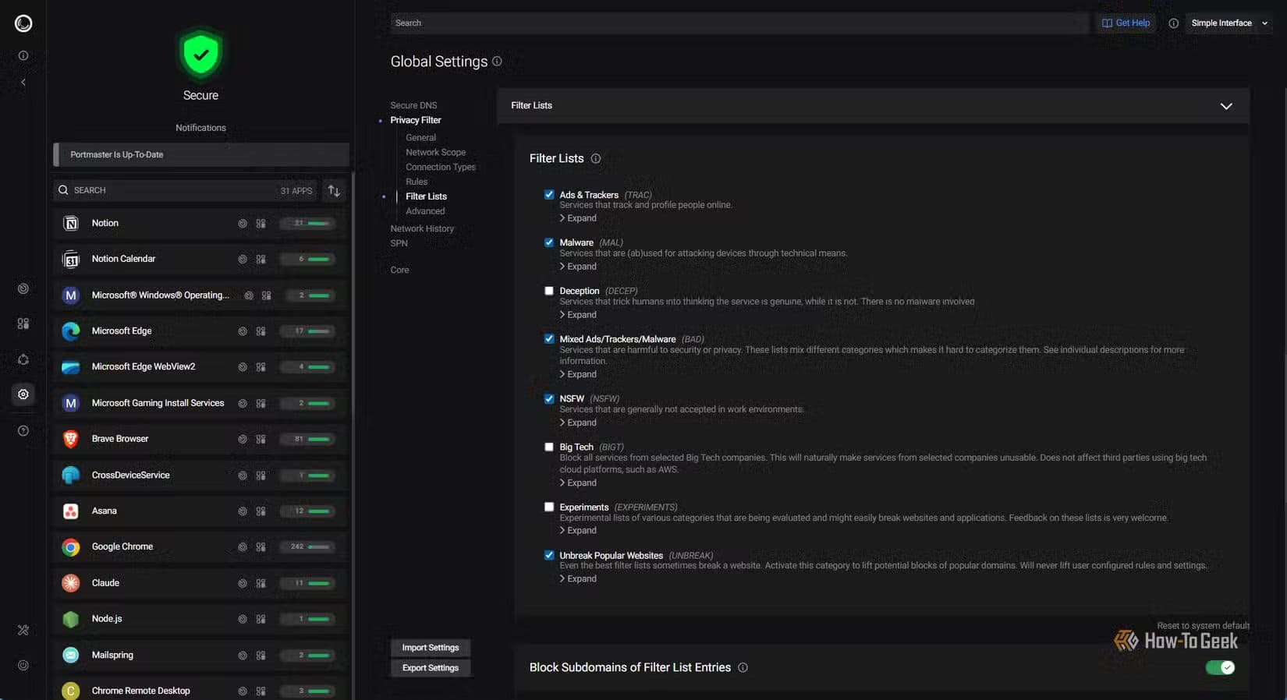Click the Get Help button
The width and height of the screenshot is (1287, 700).
(1126, 23)
